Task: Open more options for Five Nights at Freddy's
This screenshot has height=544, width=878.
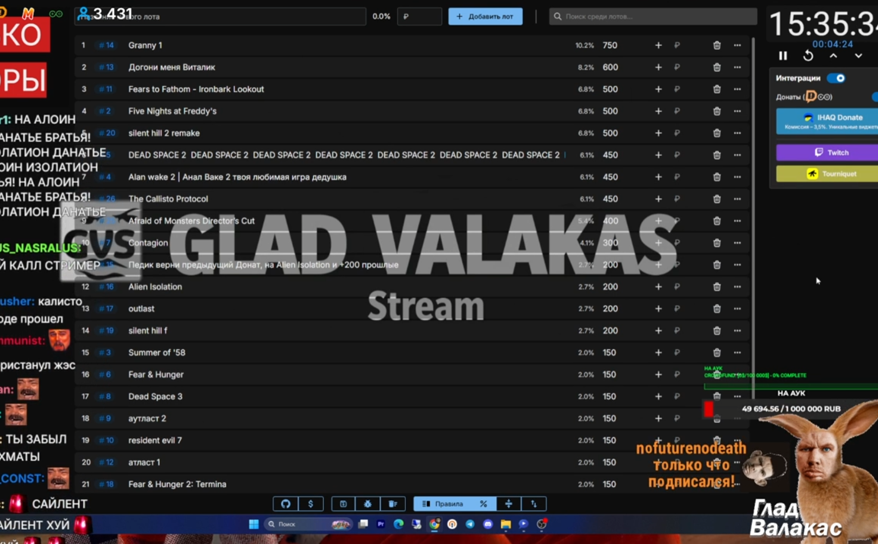Action: (x=737, y=111)
